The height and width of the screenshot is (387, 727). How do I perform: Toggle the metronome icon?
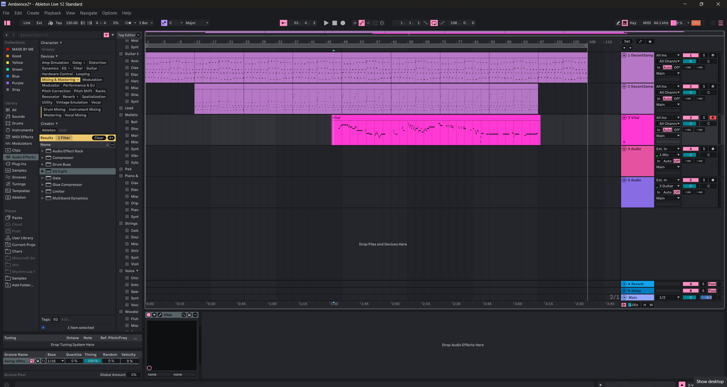coord(128,23)
